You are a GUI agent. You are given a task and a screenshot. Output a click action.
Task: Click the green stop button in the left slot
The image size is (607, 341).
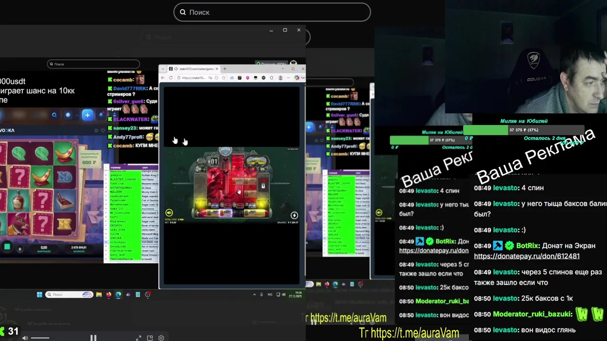(x=7, y=247)
